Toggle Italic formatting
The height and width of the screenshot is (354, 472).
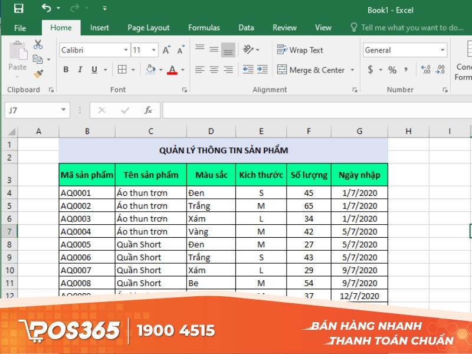80,70
